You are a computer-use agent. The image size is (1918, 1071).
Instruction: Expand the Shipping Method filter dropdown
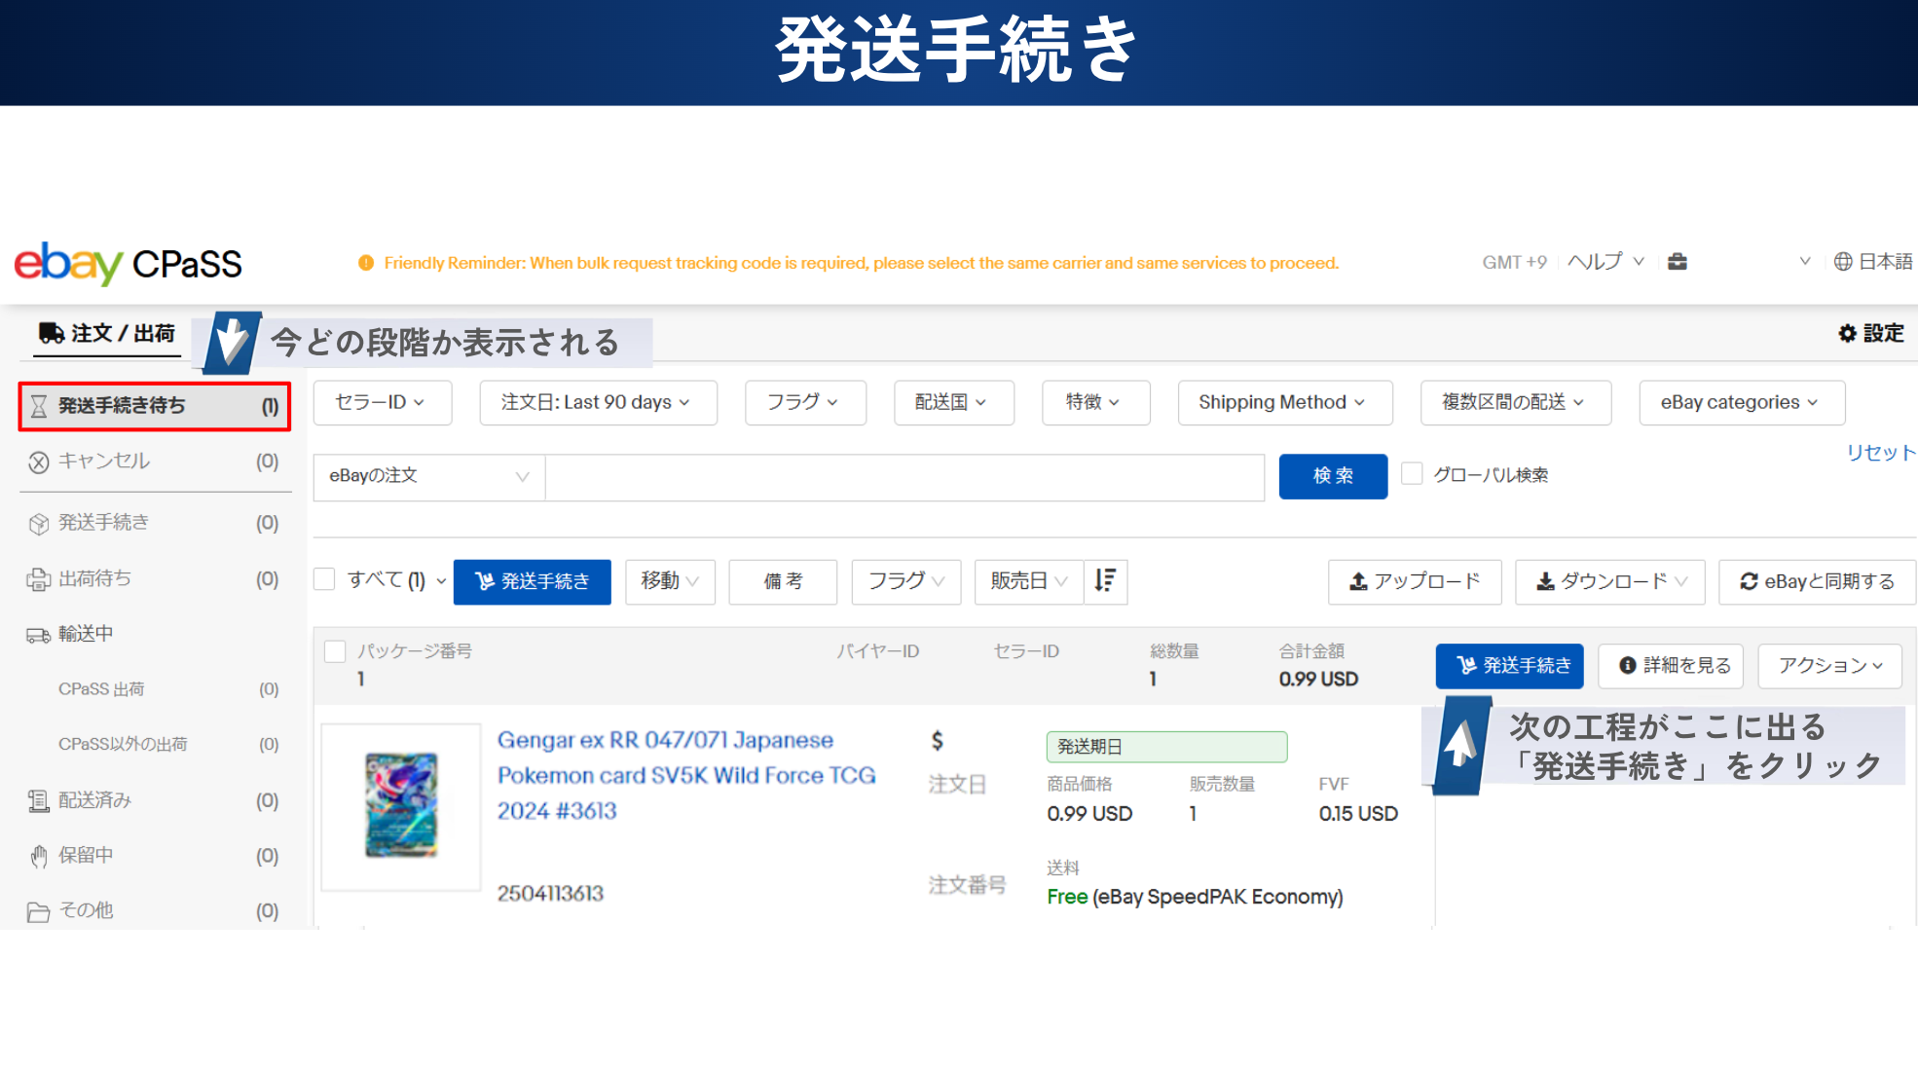[x=1283, y=402]
